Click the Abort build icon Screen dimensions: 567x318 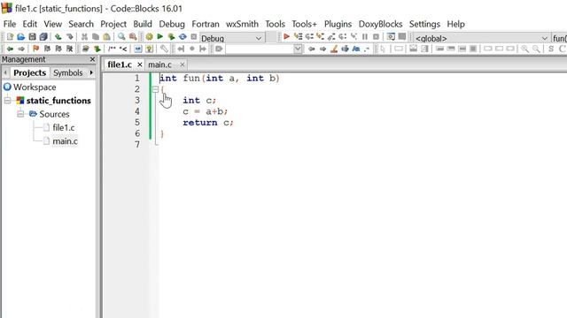[194, 36]
